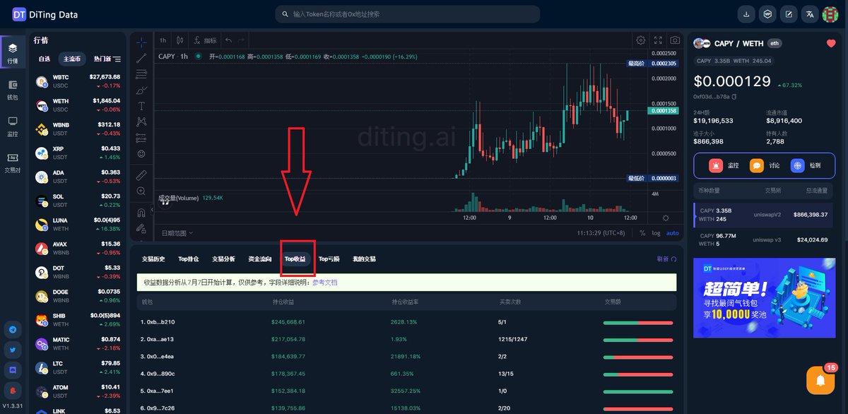Open the language translate menu
Viewport: 848px width, 414px height.
tap(810, 14)
